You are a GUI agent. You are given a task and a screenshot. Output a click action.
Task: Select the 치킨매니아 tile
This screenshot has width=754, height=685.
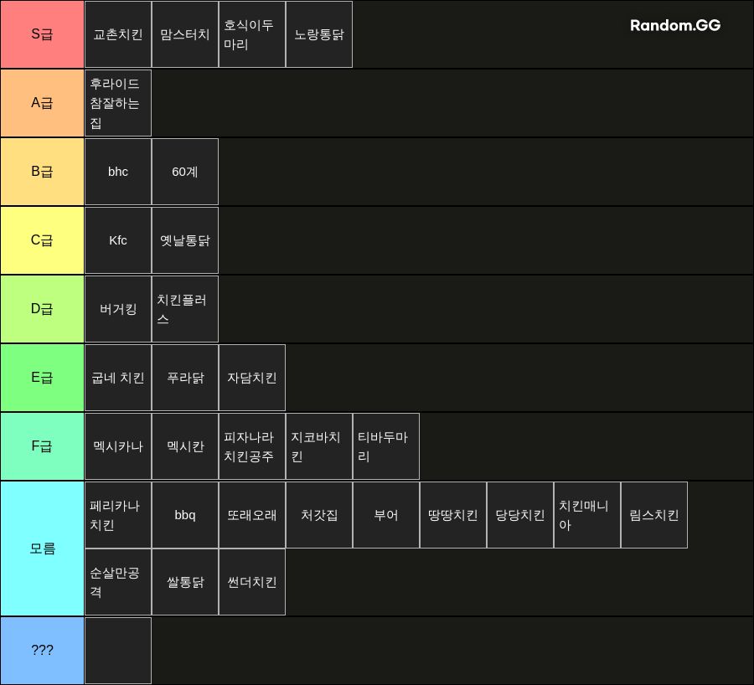pyautogui.click(x=587, y=515)
